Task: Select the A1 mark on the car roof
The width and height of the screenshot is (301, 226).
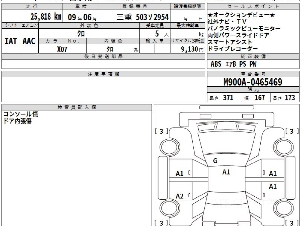Action: 226,172
